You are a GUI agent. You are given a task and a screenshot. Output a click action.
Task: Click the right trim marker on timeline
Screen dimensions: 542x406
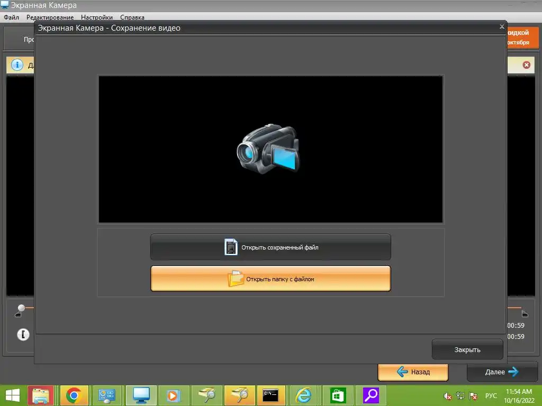point(525,314)
